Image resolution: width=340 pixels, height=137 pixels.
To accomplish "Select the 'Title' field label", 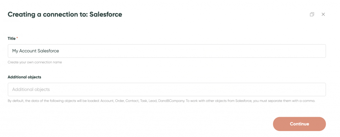I will click(12, 39).
